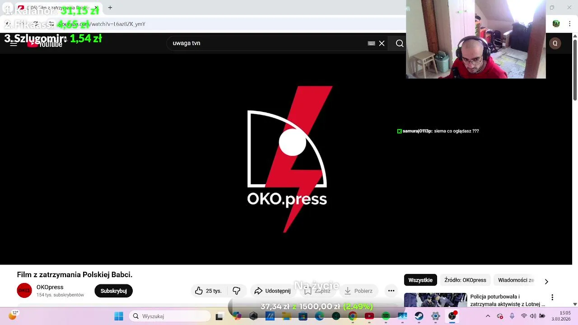Open the Windows Start menu
Screen dimensions: 578x325
click(119, 316)
